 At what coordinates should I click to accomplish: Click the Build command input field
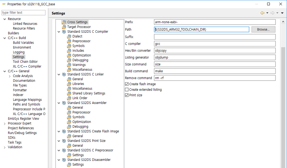pyautogui.click(x=215, y=71)
